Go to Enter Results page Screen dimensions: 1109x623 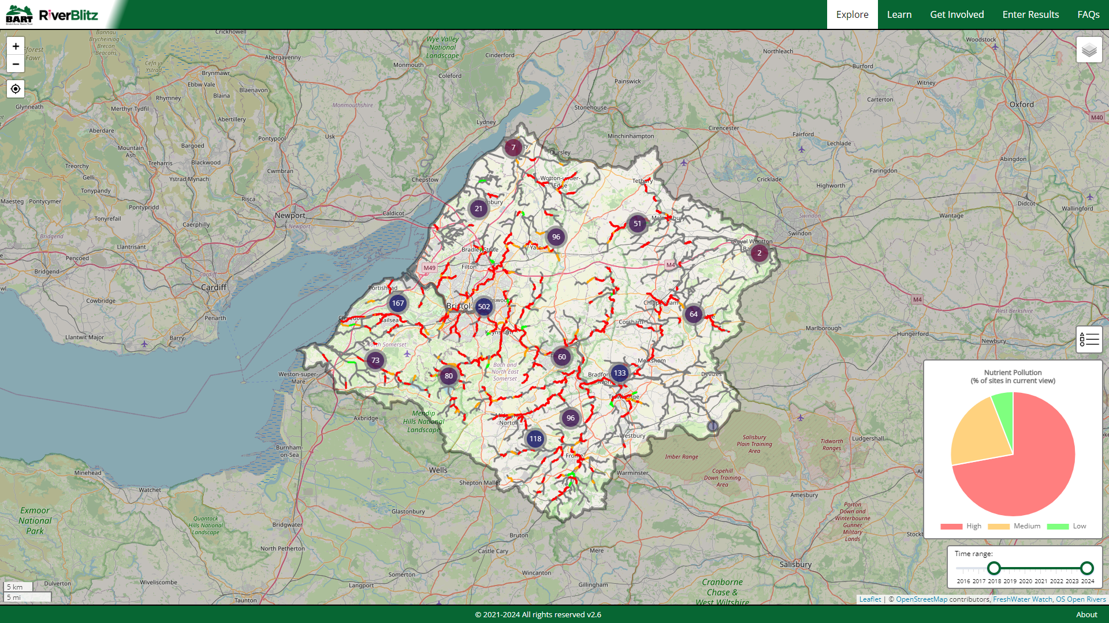1030,14
